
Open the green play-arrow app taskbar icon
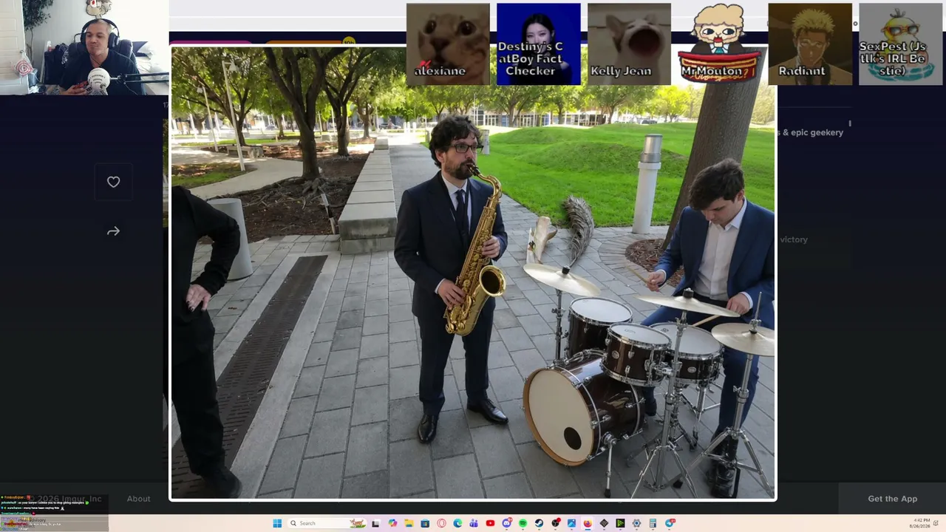coord(620,523)
